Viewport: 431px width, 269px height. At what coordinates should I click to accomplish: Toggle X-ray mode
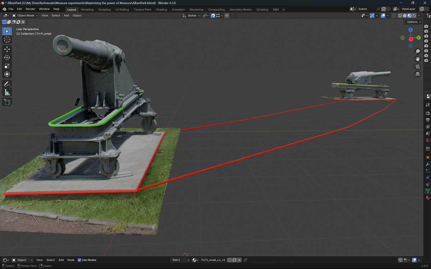394,15
